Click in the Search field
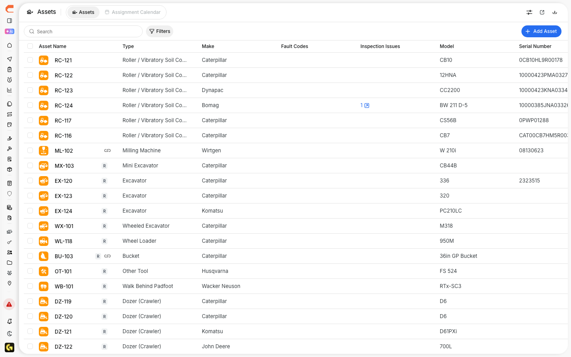The width and height of the screenshot is (571, 357). click(83, 31)
